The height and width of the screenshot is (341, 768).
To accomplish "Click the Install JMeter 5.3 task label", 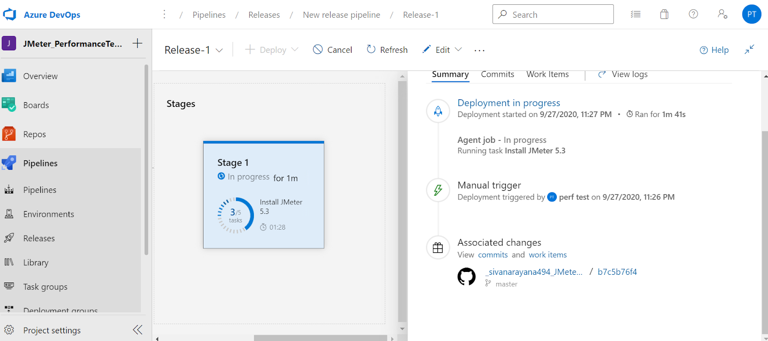I will click(281, 207).
